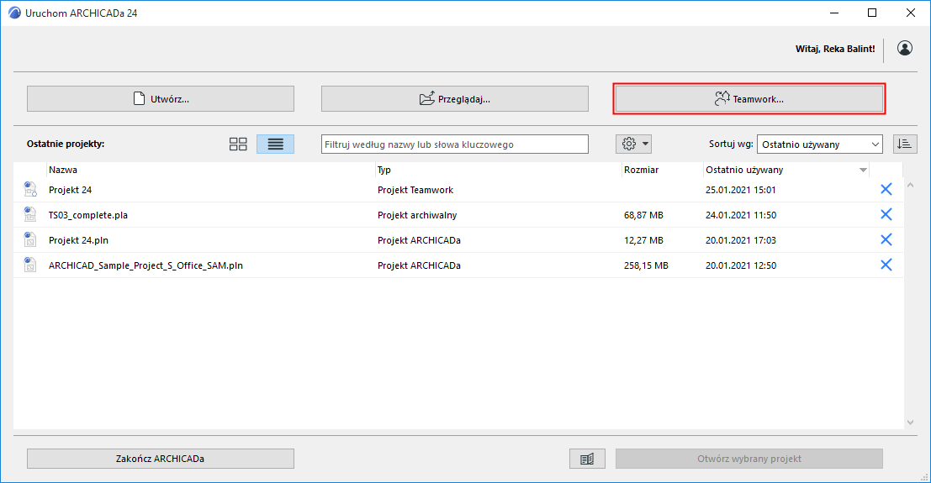The height and width of the screenshot is (483, 931).
Task: Switch to list view
Action: pos(276,144)
